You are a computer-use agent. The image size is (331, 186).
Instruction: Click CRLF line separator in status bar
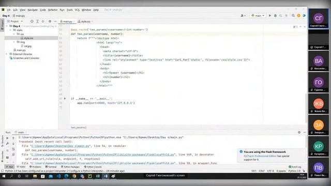[x=262, y=171]
